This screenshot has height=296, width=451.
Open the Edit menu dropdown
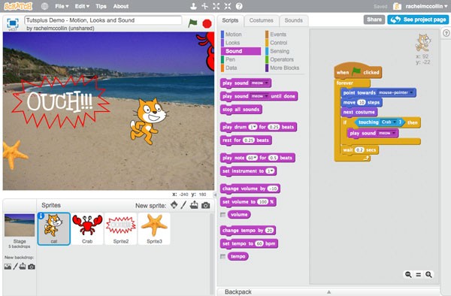click(x=82, y=6)
